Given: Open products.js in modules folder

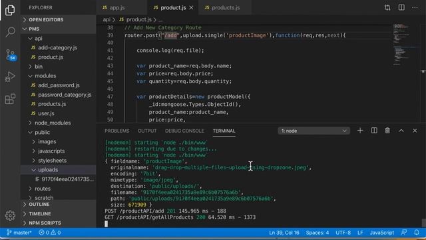Looking at the screenshot, I should click(58, 104).
